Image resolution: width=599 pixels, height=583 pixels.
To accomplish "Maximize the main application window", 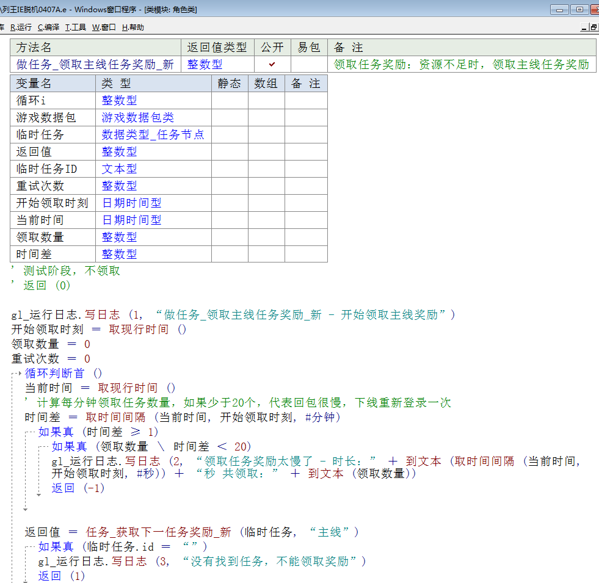I will pos(579,9).
